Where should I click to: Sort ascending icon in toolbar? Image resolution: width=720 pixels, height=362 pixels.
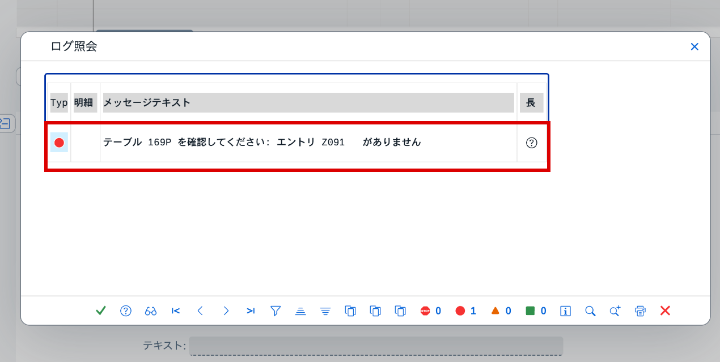pyautogui.click(x=300, y=311)
